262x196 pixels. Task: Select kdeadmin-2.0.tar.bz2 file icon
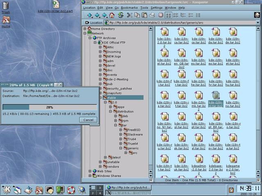pos(199,159)
